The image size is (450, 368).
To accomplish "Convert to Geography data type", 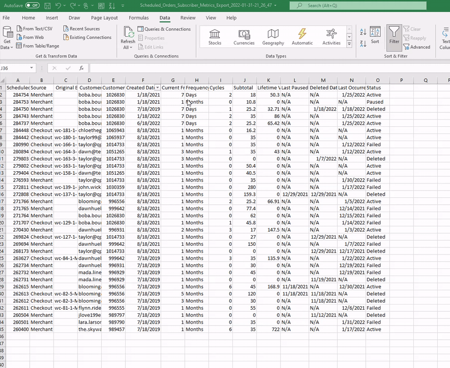I will 273,37.
